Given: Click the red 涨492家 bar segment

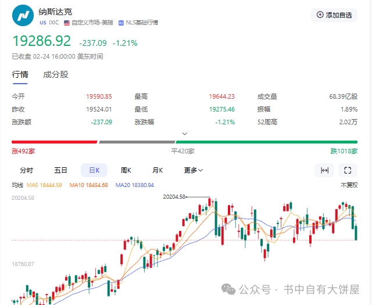Looking at the screenshot, I should [55, 142].
